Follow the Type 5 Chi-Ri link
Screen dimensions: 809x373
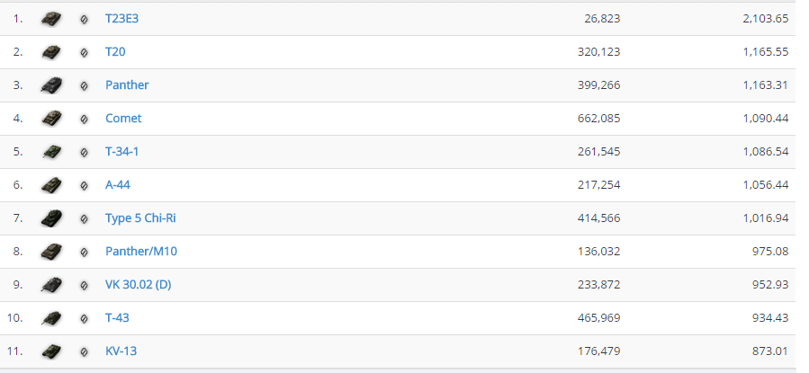pyautogui.click(x=140, y=218)
